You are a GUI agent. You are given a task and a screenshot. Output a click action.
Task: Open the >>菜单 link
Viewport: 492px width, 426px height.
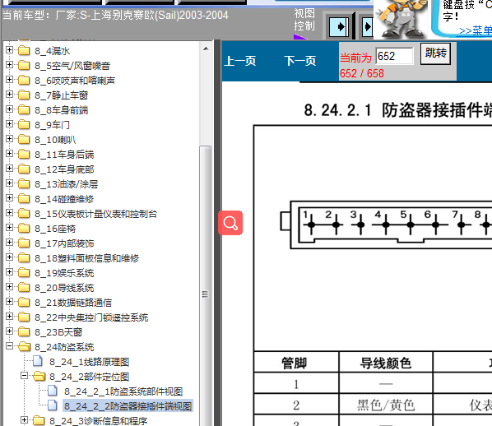coord(476,30)
